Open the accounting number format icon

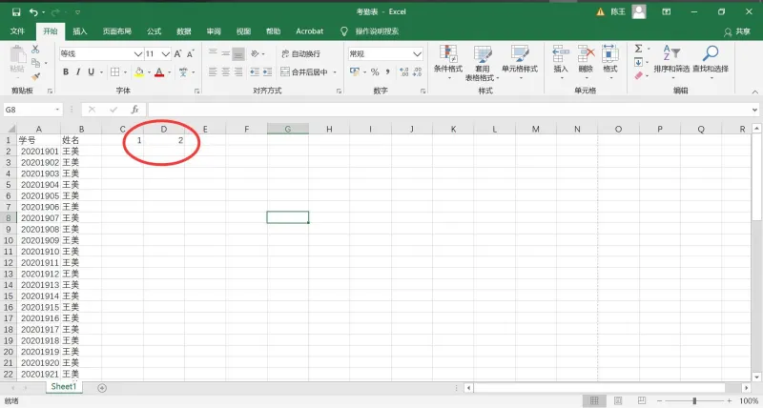pyautogui.click(x=354, y=71)
